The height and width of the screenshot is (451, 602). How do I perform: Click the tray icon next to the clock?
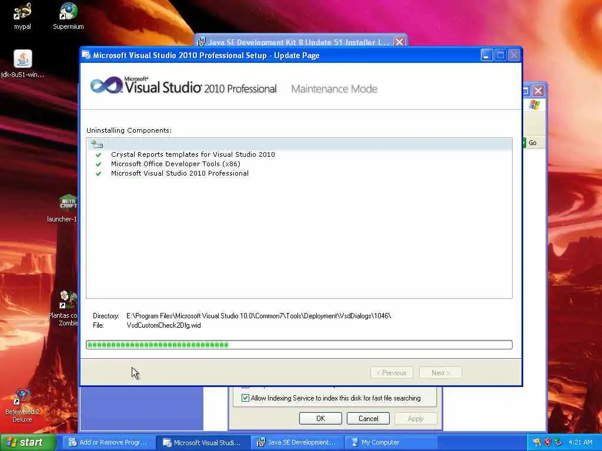click(558, 443)
